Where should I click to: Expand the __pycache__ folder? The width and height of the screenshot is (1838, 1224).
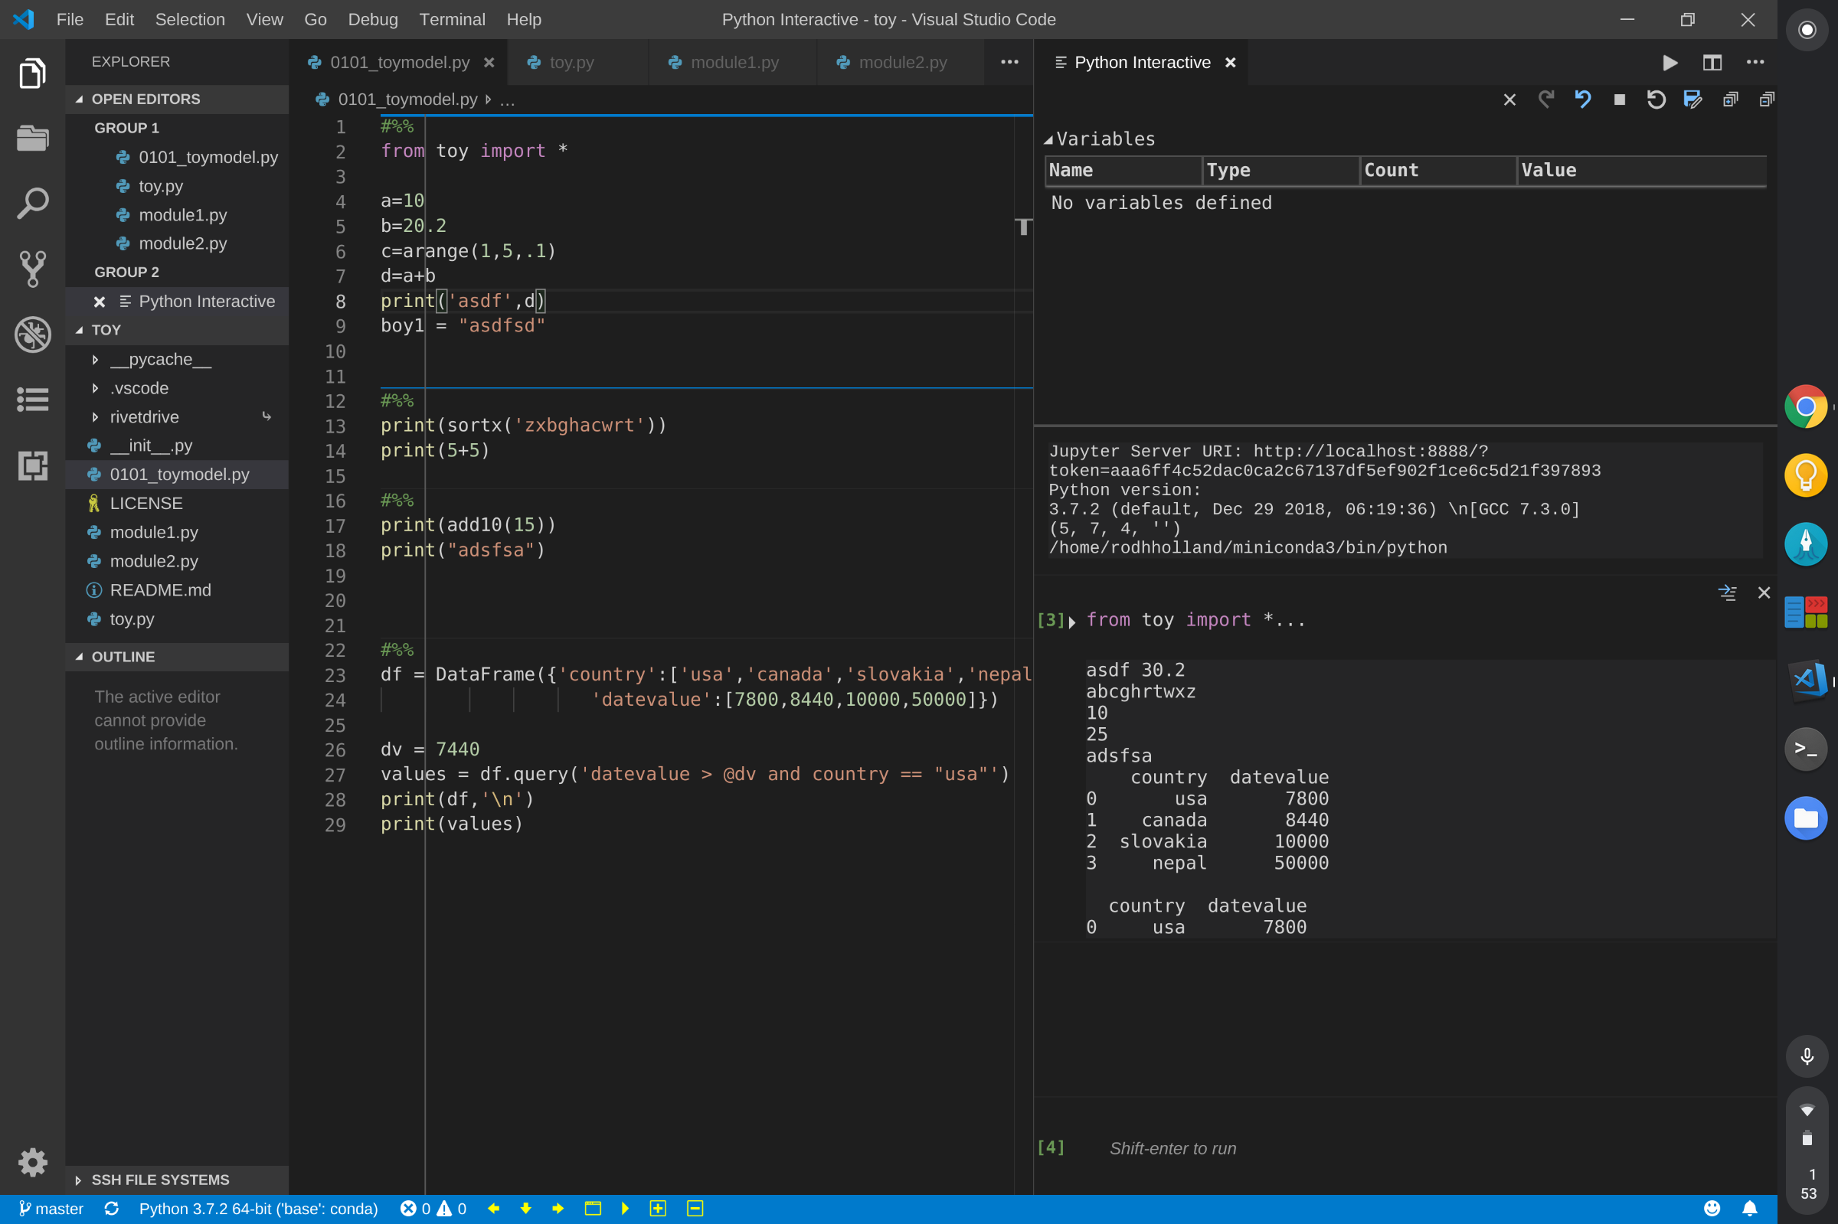159,359
